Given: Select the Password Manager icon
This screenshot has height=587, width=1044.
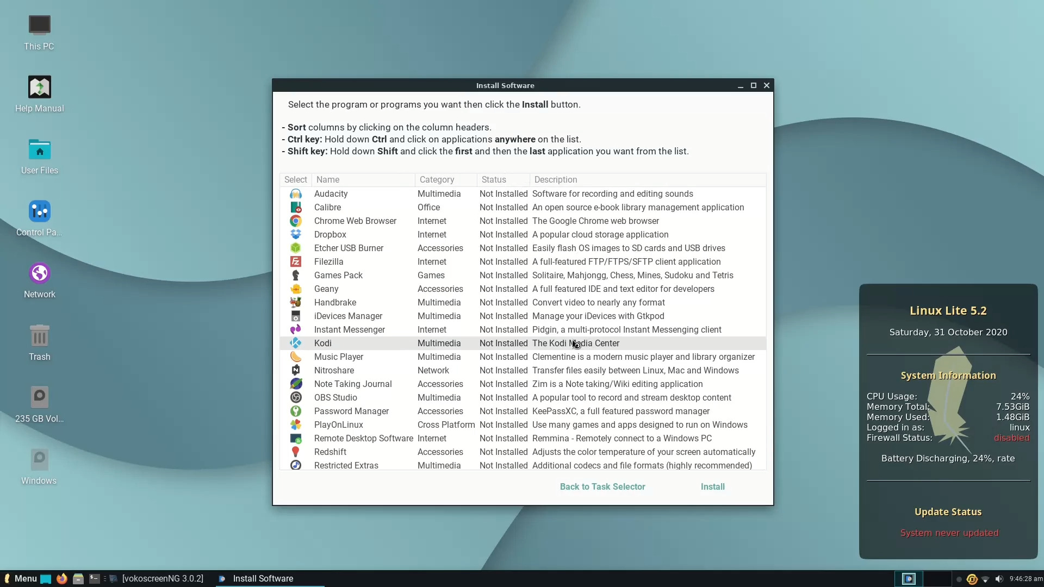Looking at the screenshot, I should pyautogui.click(x=296, y=411).
